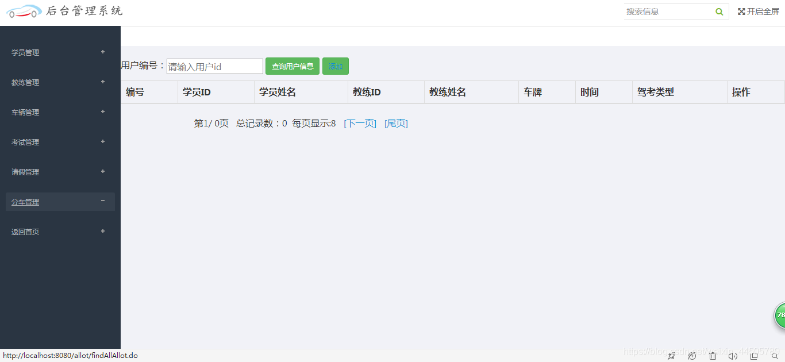Expand 请假管理 with its plus sign
Image resolution: width=785 pixels, height=362 pixels.
(103, 171)
